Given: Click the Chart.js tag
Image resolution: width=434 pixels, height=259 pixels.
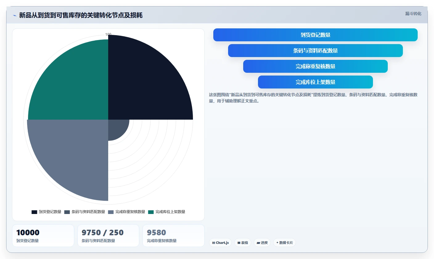Looking at the screenshot, I should click(x=220, y=243).
